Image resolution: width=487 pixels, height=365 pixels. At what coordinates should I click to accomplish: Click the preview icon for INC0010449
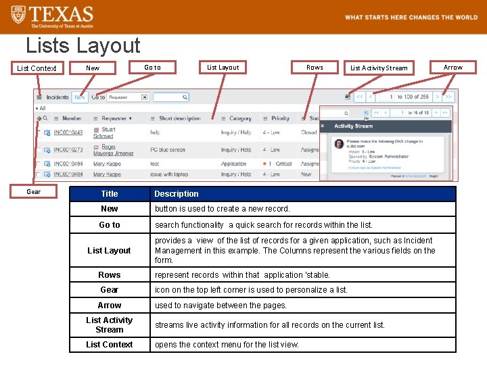47,133
